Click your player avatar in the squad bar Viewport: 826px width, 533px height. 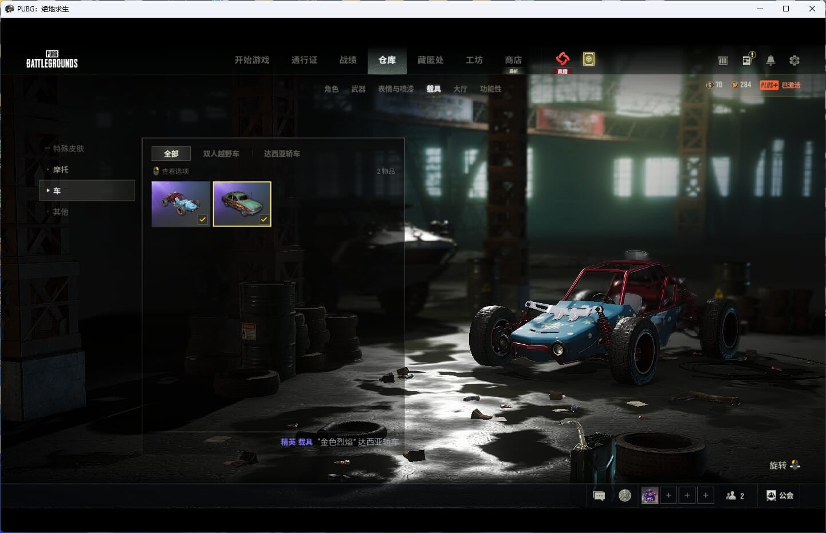[x=650, y=496]
